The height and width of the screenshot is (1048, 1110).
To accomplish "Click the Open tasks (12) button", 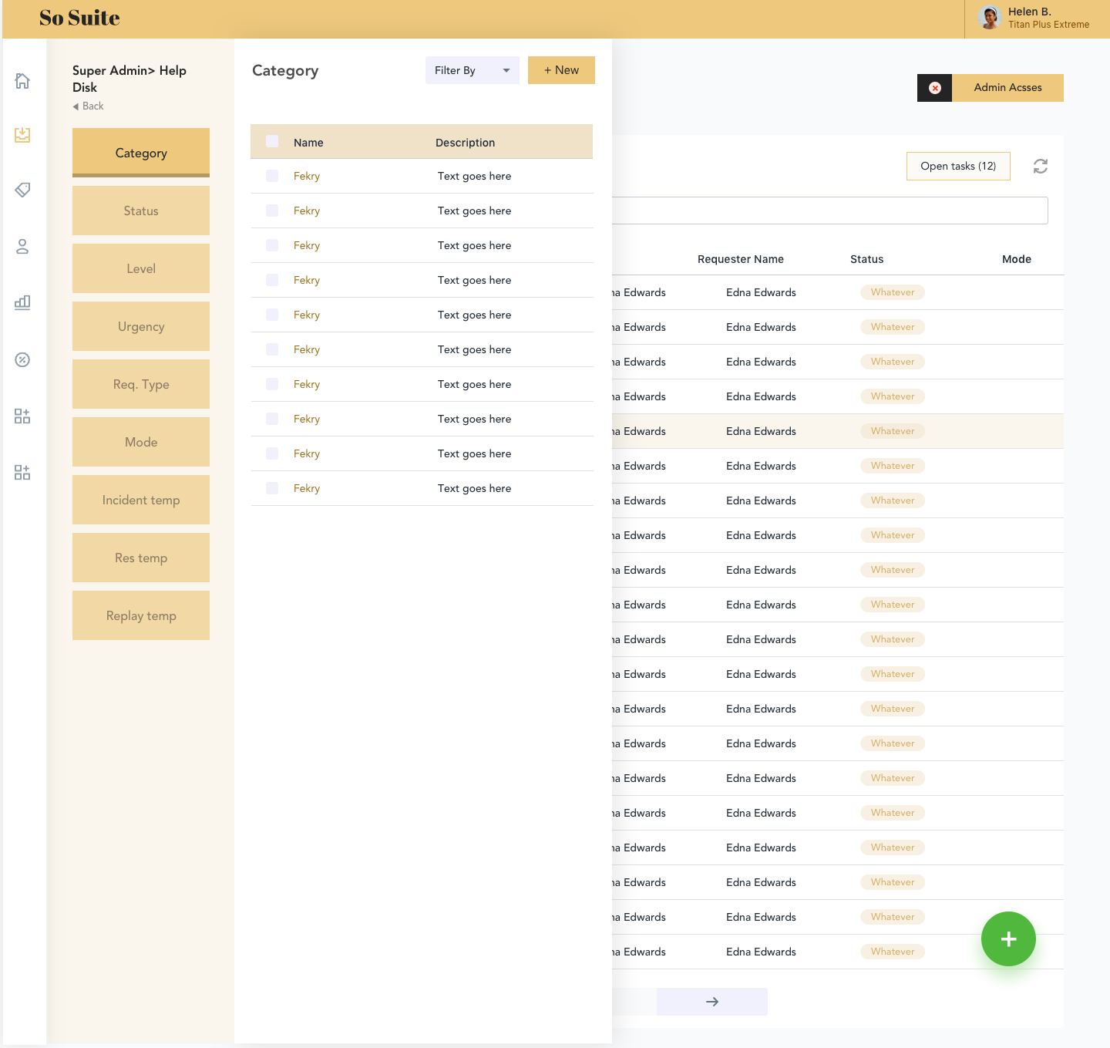I will click(957, 167).
